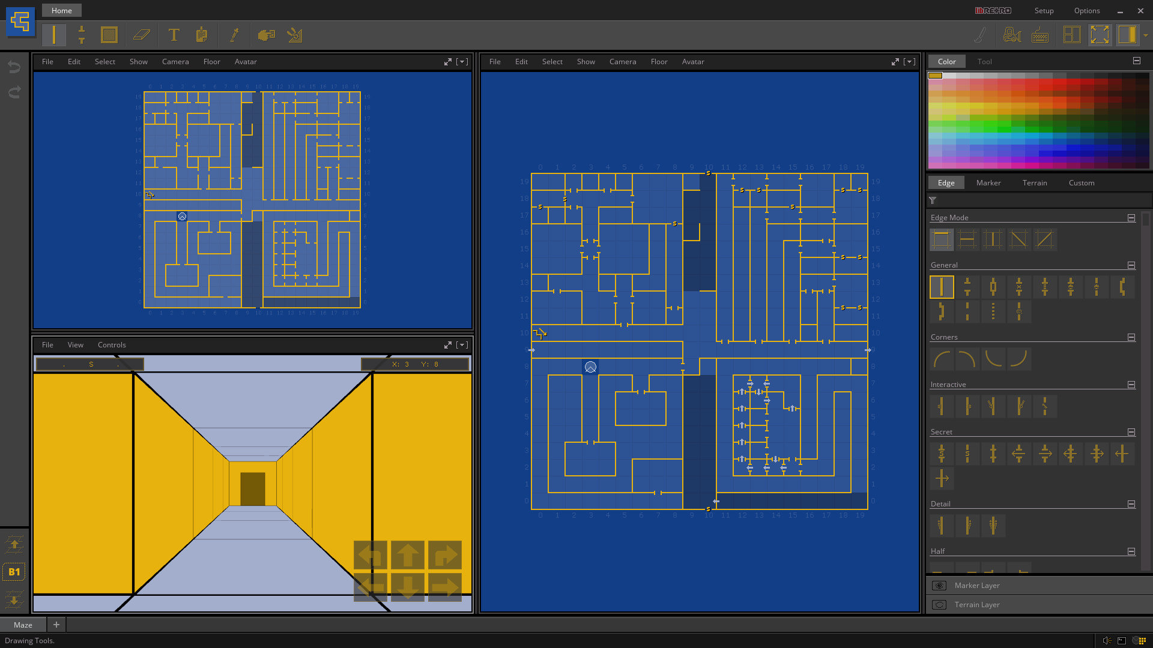This screenshot has height=648, width=1153.
Task: Toggle the Terrain Layer visibility
Action: [x=940, y=604]
